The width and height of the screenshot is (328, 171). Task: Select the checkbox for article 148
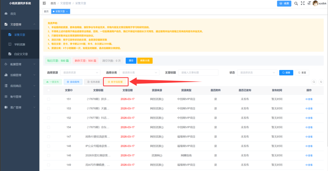tap(49, 146)
